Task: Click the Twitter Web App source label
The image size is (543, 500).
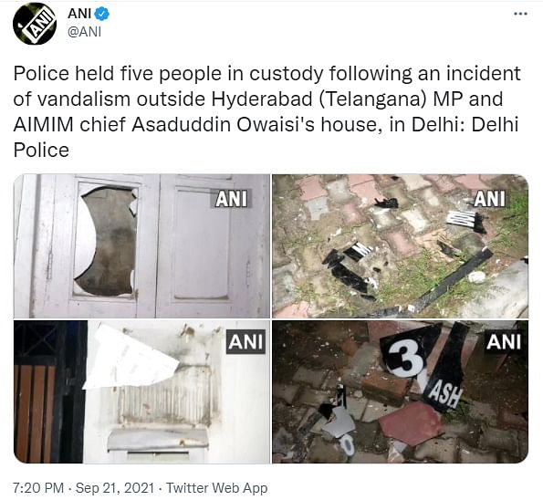Action: click(217, 488)
